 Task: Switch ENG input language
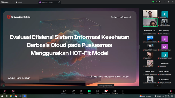(163, 96)
